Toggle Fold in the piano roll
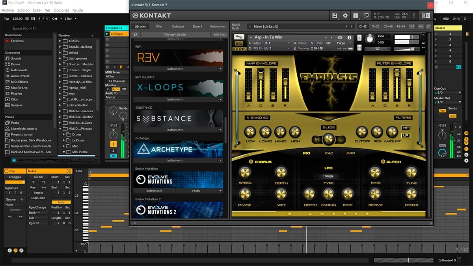This screenshot has height=266, width=473. [x=79, y=171]
